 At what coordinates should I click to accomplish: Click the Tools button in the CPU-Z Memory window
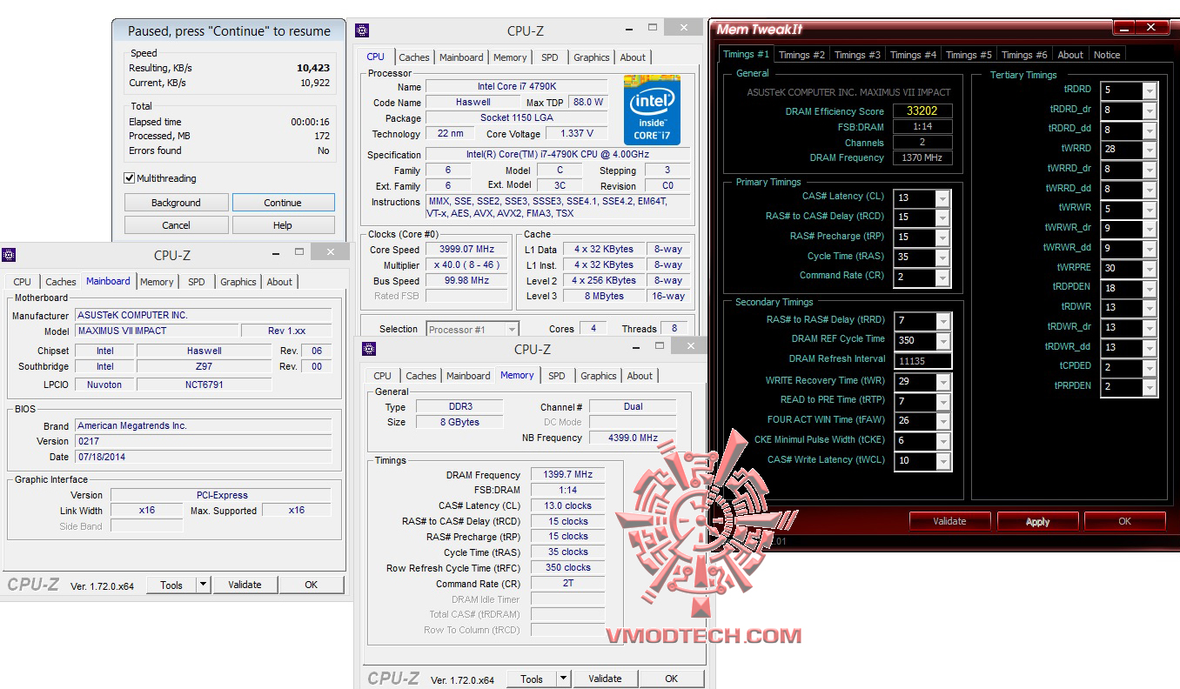(x=532, y=679)
